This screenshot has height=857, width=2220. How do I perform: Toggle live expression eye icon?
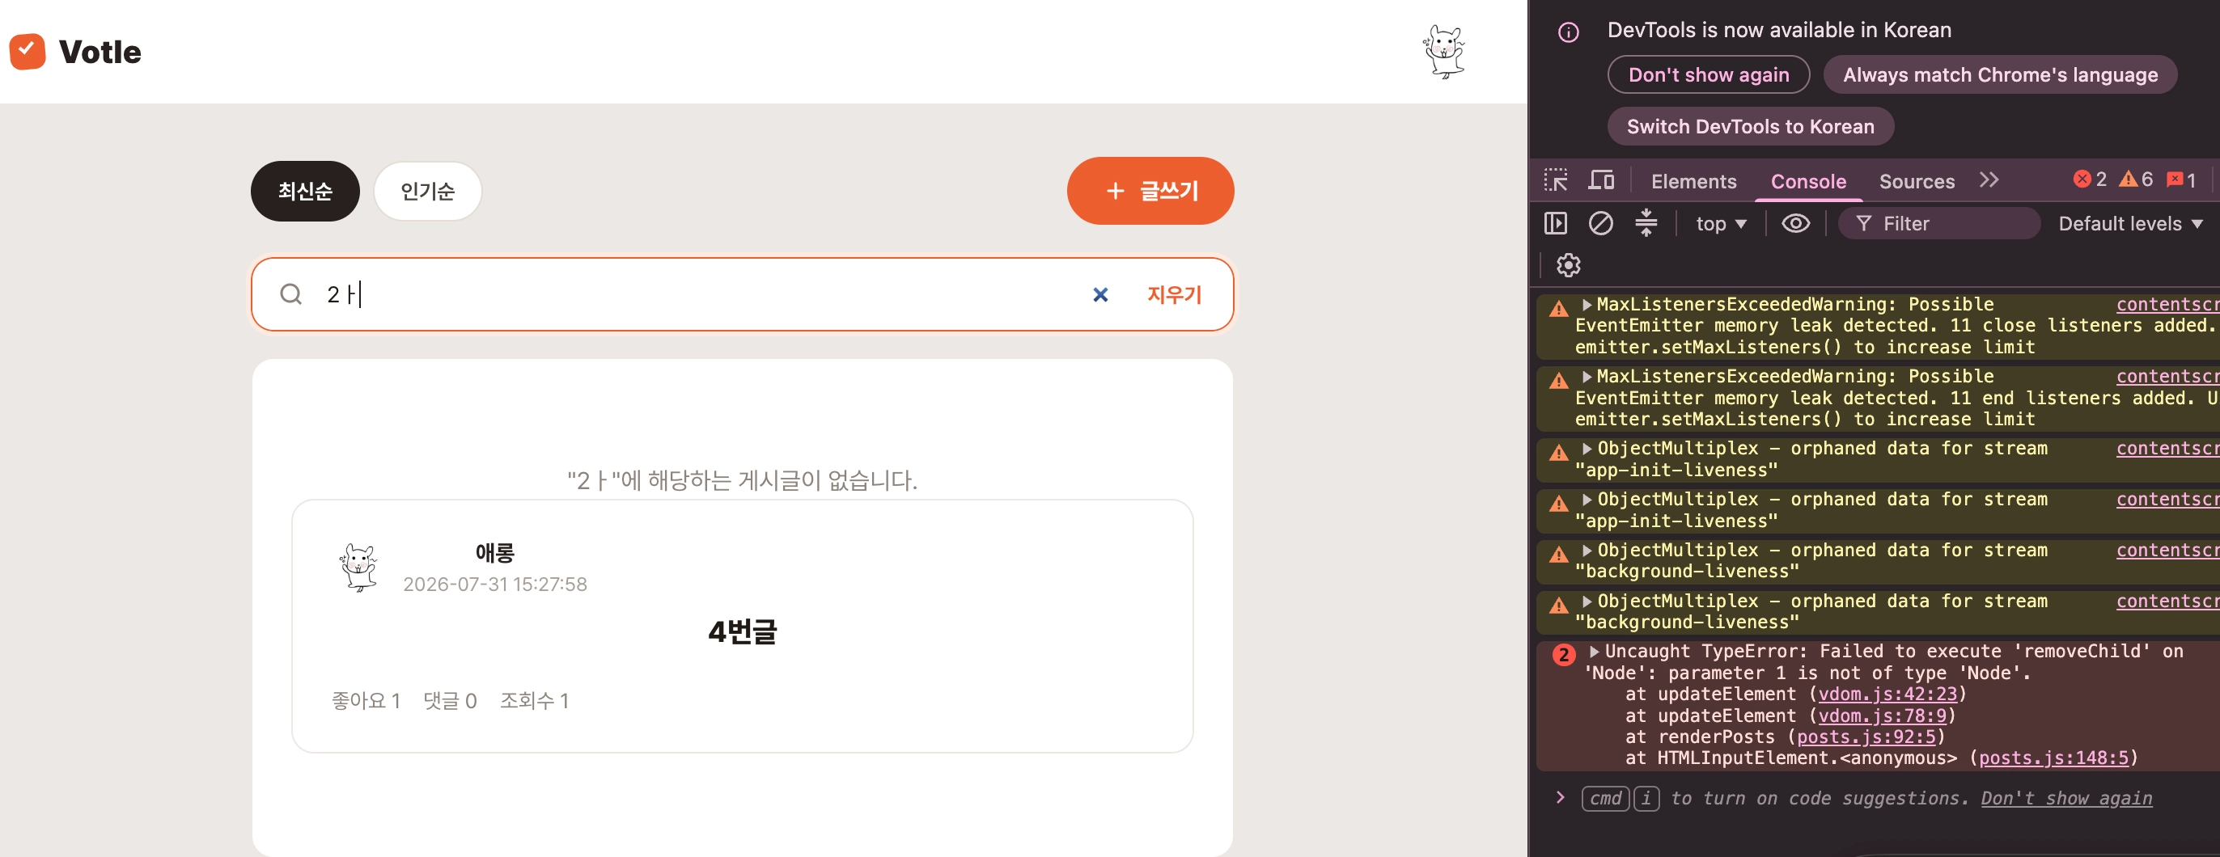(1795, 223)
